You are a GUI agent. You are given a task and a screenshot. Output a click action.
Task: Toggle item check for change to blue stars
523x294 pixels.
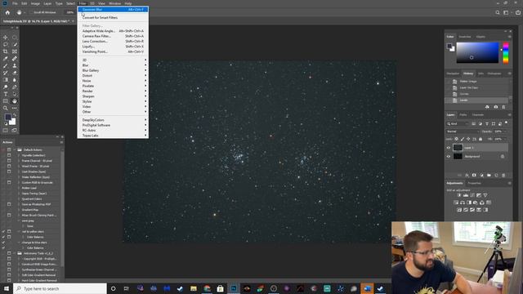pos(3,243)
